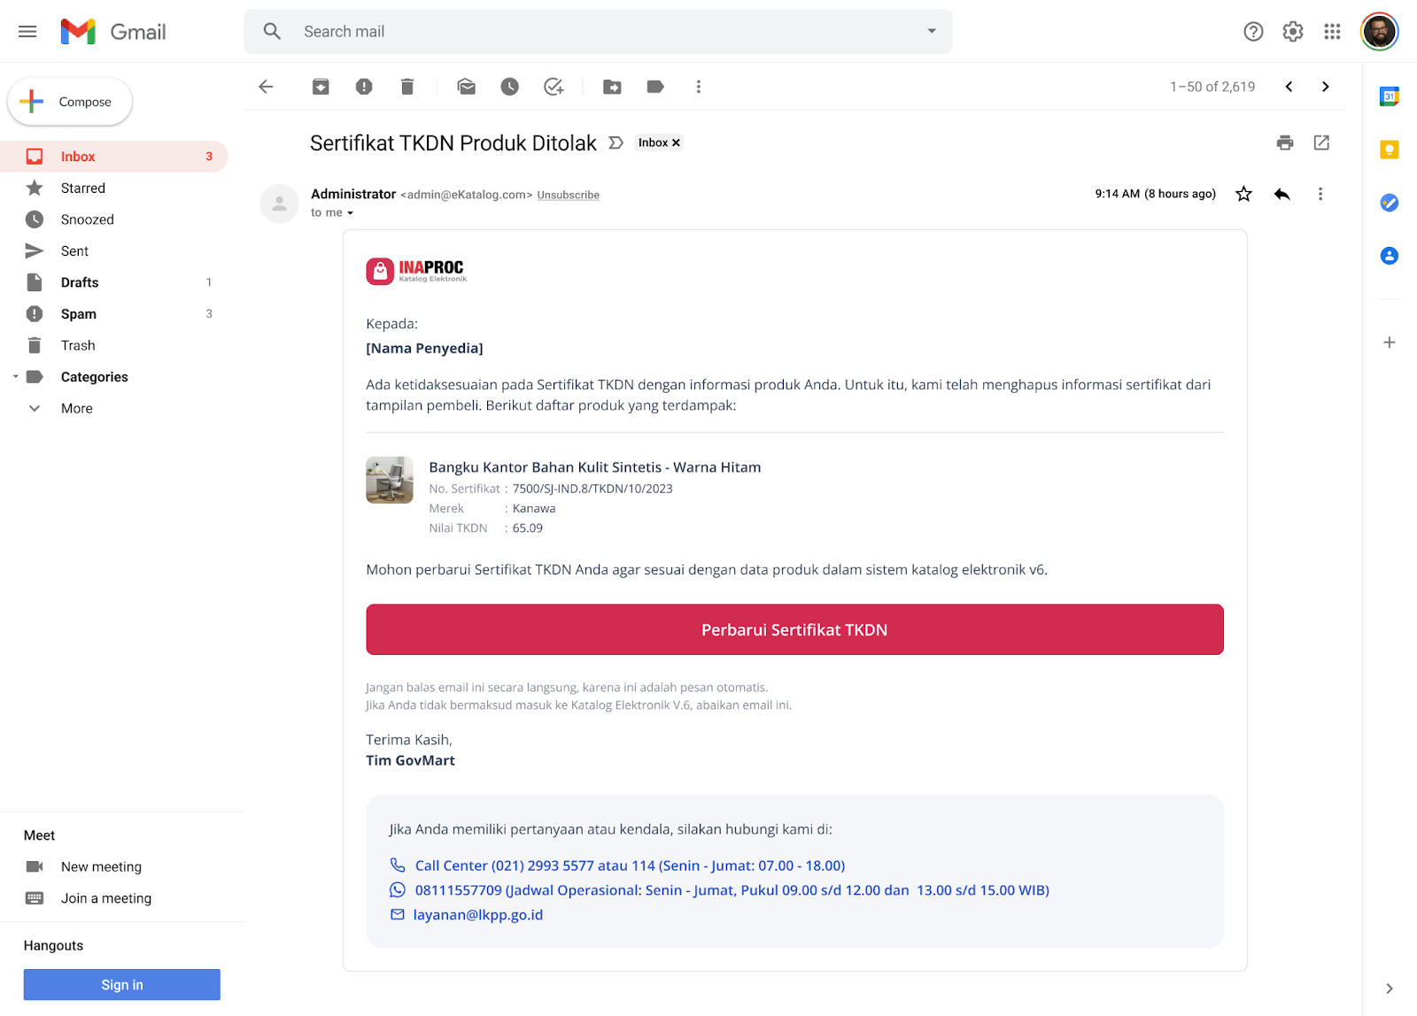
Task: Archive this email using the archive icon
Action: click(x=321, y=87)
